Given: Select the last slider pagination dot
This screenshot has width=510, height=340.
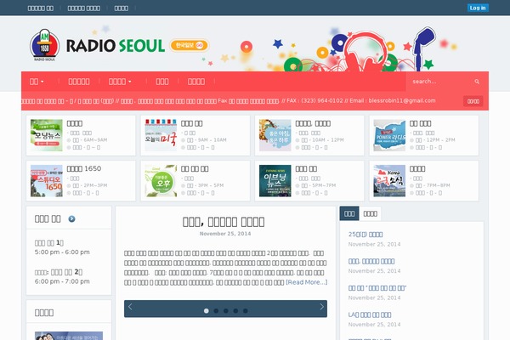Looking at the screenshot, I should click(246, 311).
